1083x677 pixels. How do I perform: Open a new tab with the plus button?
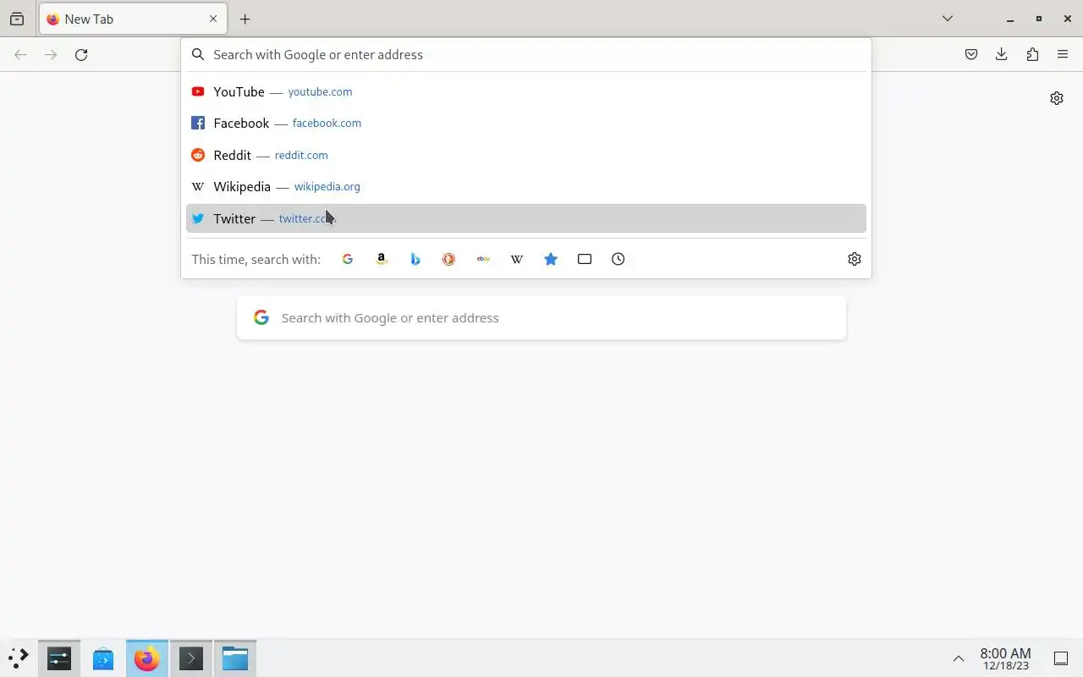tap(245, 19)
